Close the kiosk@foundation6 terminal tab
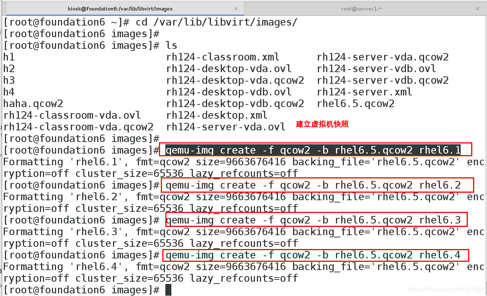Screen dimensions: 487x296 click(236, 8)
